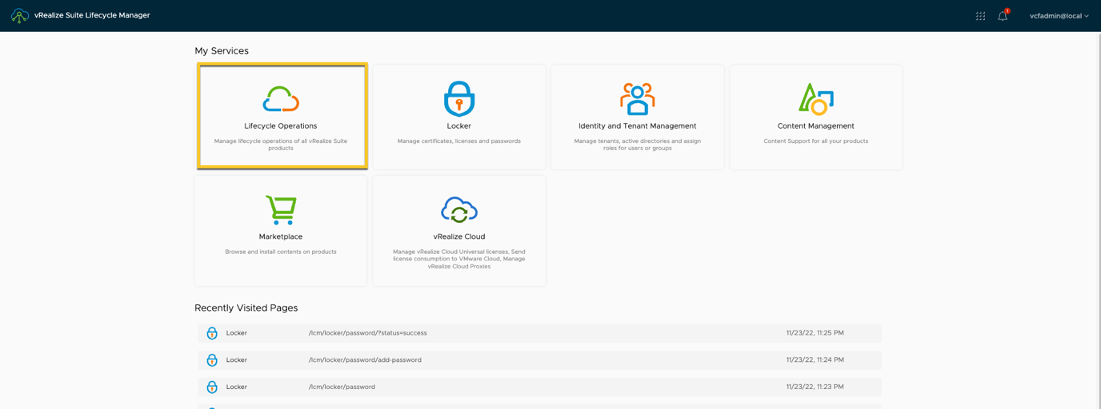
Task: Expand the vcfadmin@local user dropdown
Action: tap(1059, 16)
